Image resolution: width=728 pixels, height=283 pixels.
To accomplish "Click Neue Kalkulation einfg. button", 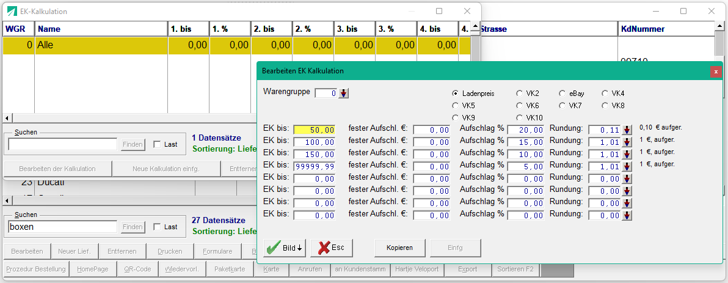I will (x=166, y=169).
